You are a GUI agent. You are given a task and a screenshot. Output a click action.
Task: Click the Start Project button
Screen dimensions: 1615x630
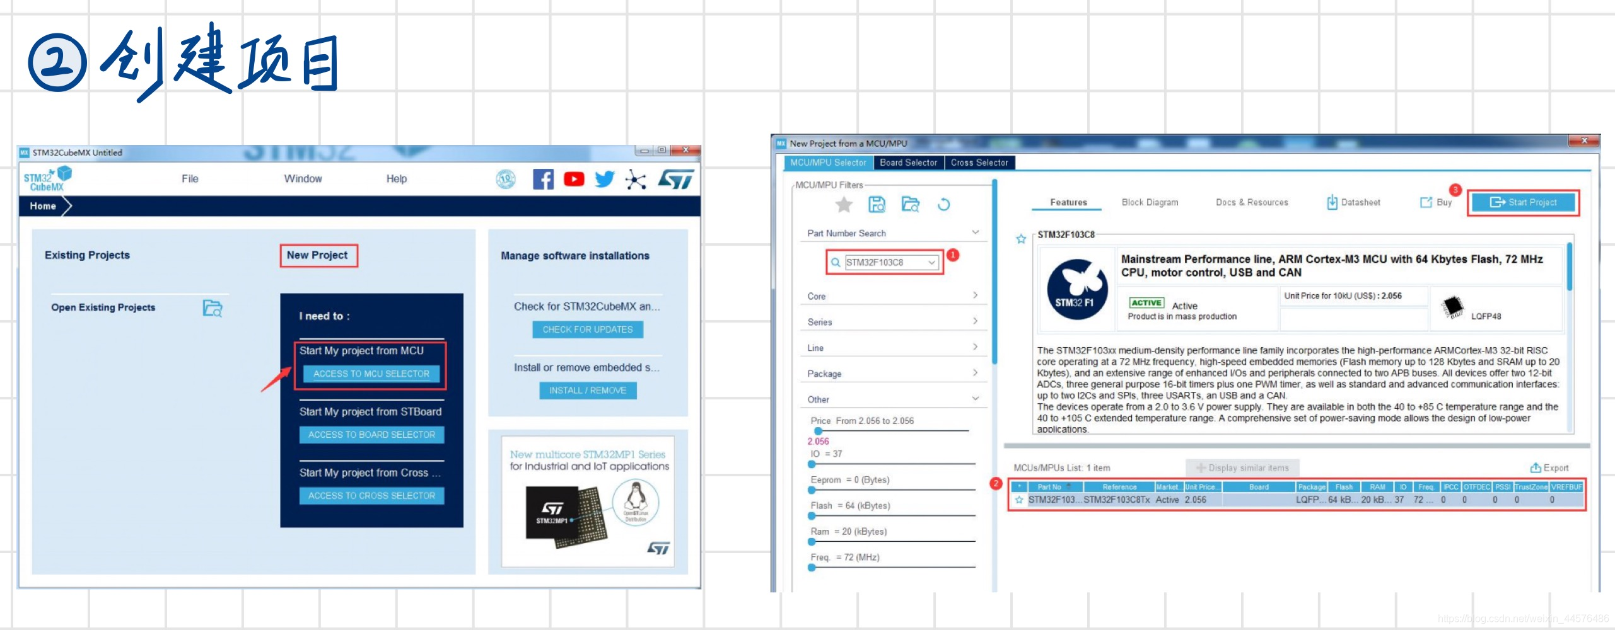(x=1523, y=202)
